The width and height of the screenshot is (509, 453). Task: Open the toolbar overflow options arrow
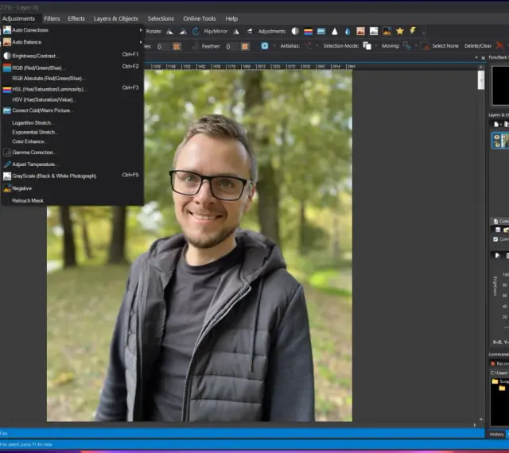coord(423,32)
